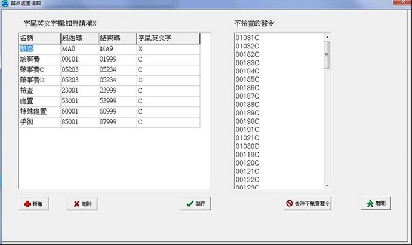Click the red prohibition 去除不檢查醫令 icon
The image size is (412, 245).
290,203
